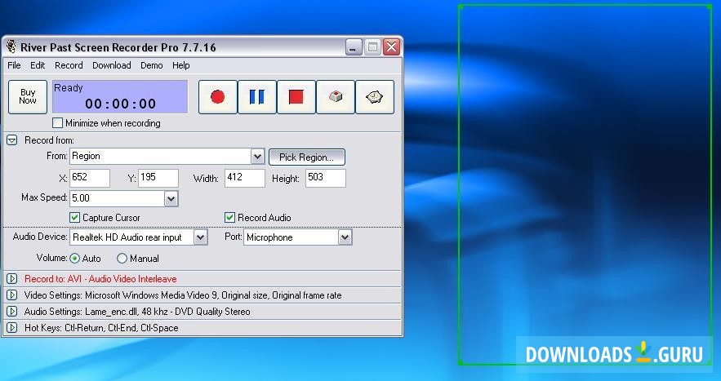This screenshot has width=721, height=381.
Task: Click the red push-button icon in toolbar
Action: (336, 97)
